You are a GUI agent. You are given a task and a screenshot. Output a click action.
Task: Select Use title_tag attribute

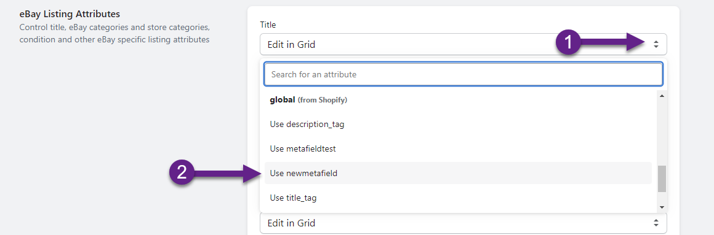pyautogui.click(x=457, y=198)
